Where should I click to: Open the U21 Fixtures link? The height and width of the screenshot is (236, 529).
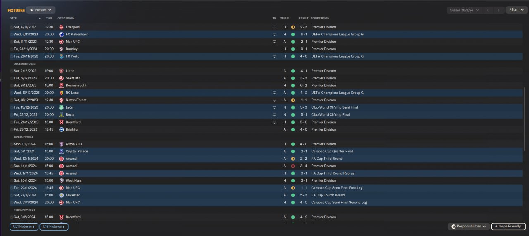[24, 227]
